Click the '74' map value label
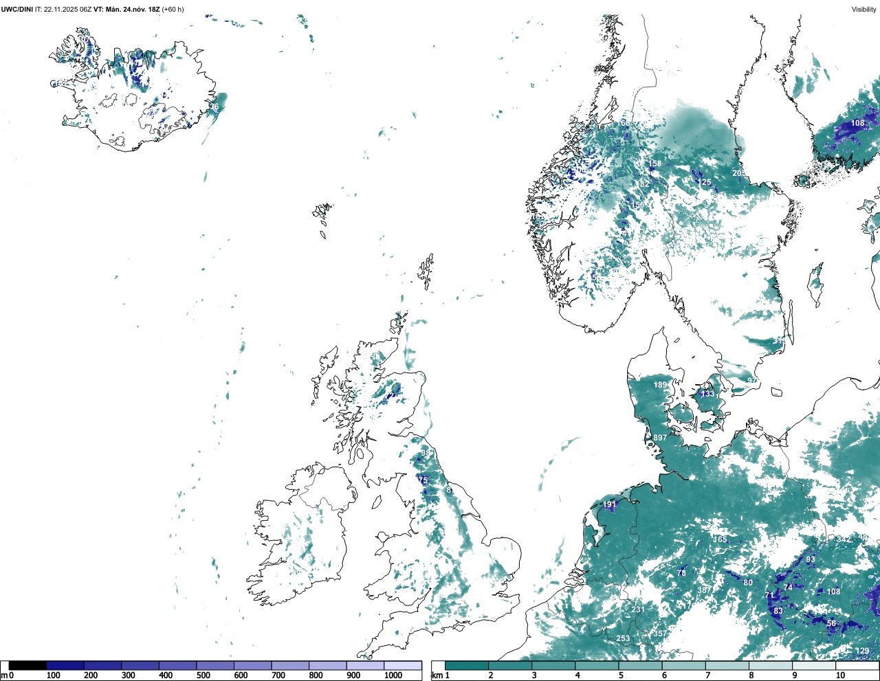Viewport: 880px width, 681px height. coord(789,588)
